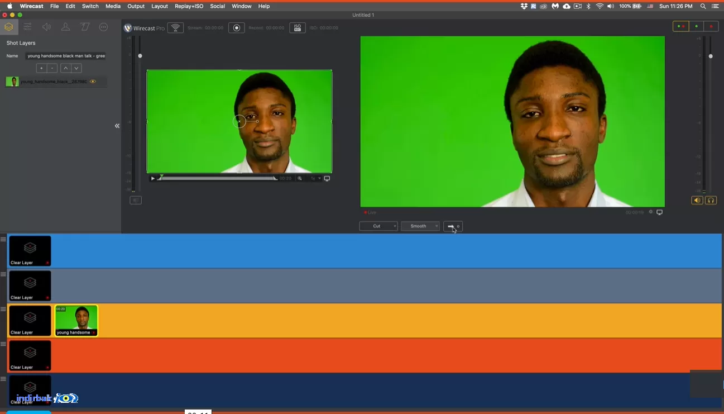Adjust the preview audio level slider knob
Image resolution: width=724 pixels, height=414 pixels.
click(140, 56)
